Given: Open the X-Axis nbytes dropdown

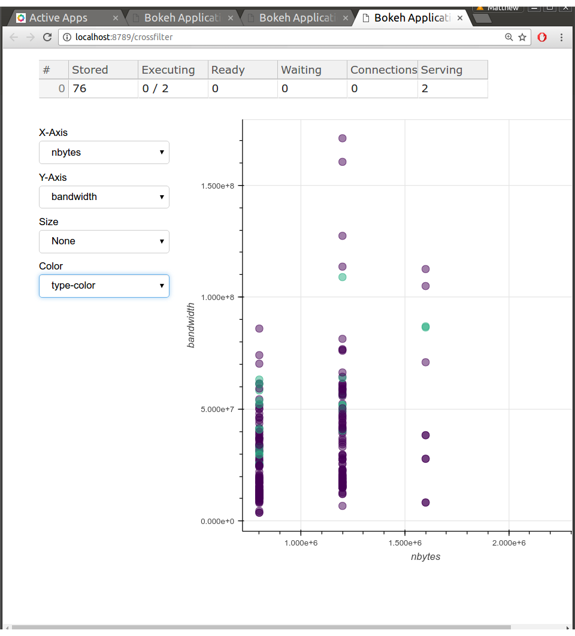Looking at the screenshot, I should pos(104,152).
